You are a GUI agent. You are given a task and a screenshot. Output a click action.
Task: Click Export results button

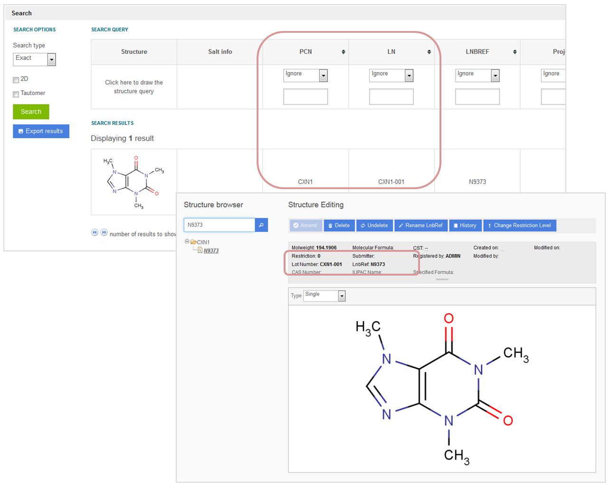(41, 131)
